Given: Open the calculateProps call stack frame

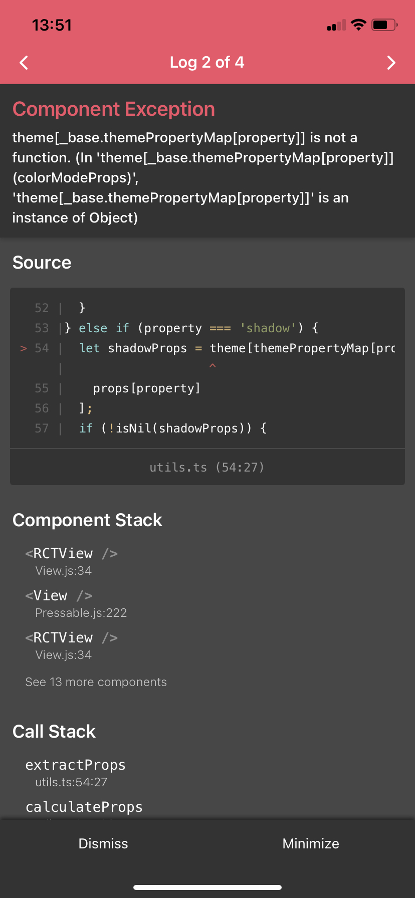Looking at the screenshot, I should click(x=84, y=807).
